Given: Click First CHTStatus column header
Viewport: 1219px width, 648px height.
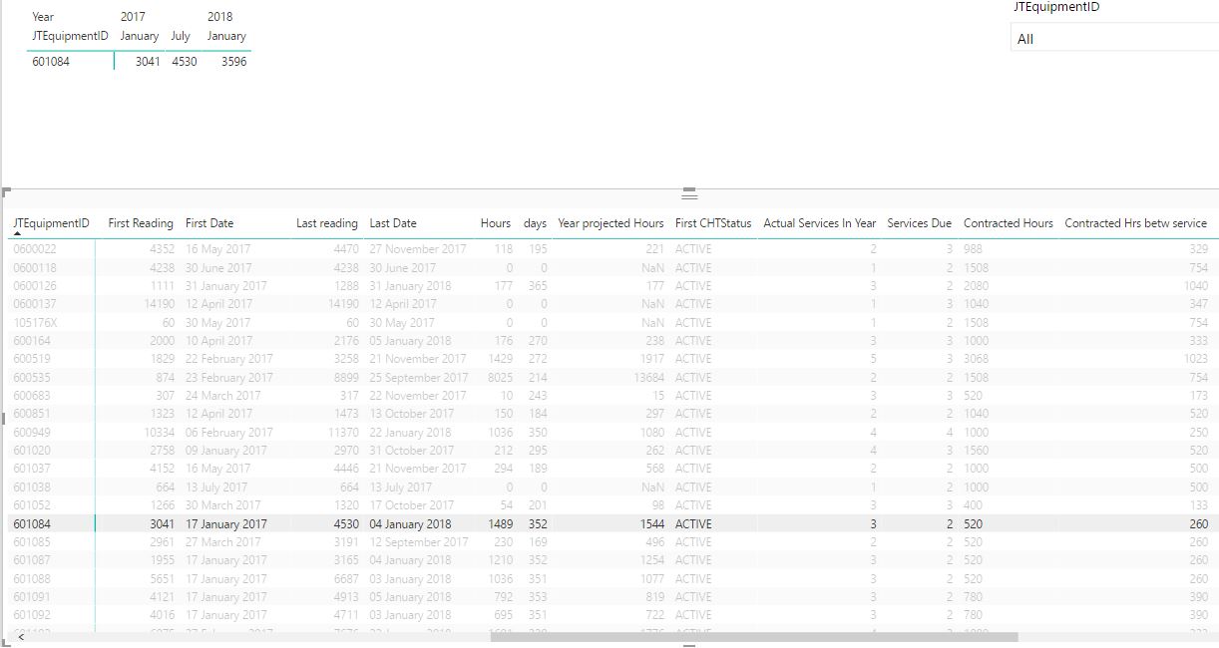Looking at the screenshot, I should click(713, 223).
